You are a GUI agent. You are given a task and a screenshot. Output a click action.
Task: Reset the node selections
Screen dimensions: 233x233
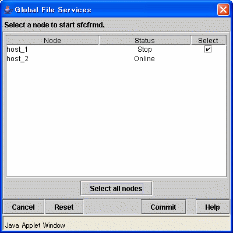[x=64, y=207]
